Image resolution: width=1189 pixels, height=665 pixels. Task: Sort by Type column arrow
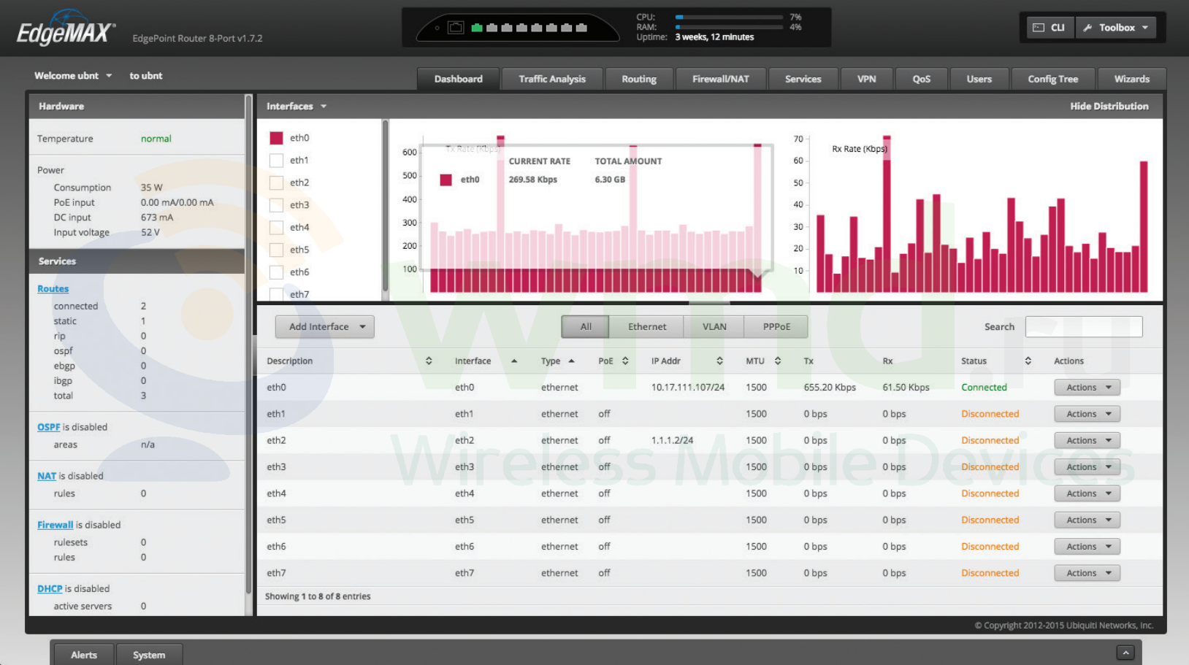click(x=571, y=361)
